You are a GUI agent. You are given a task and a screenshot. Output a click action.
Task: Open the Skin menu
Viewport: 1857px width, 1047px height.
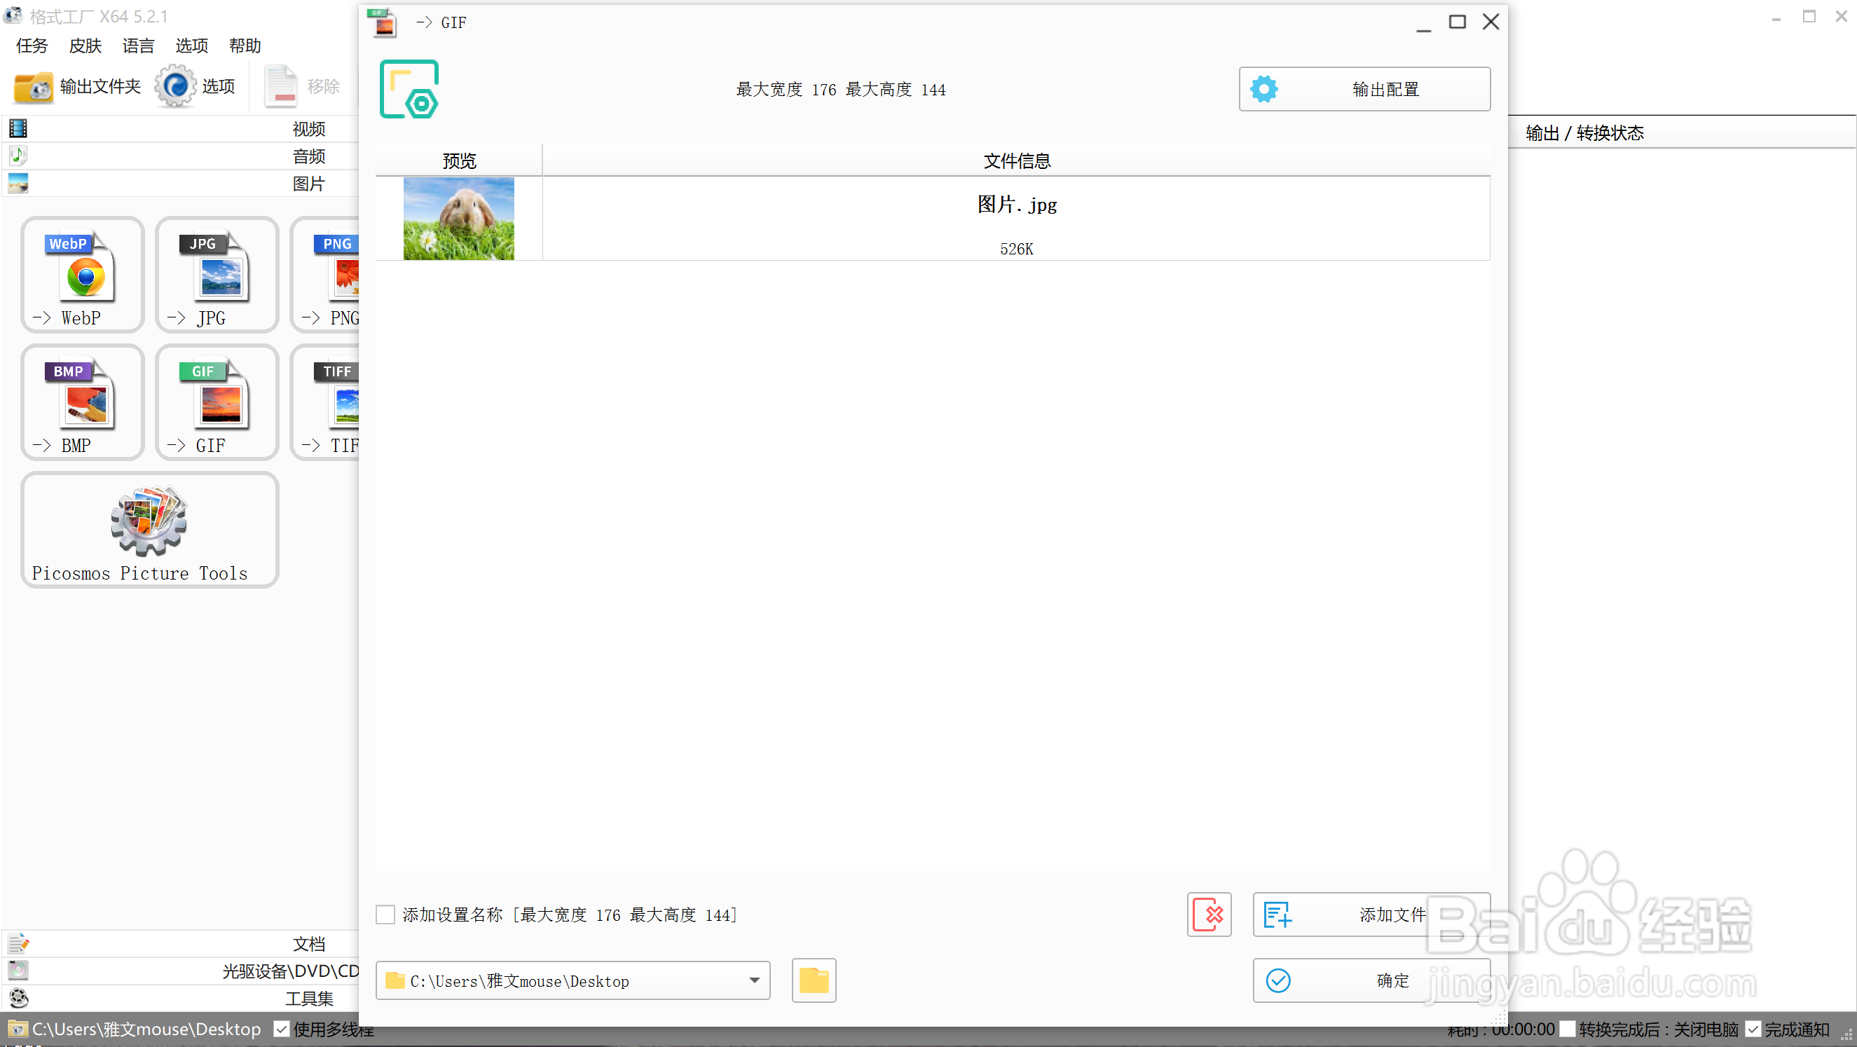pyautogui.click(x=85, y=46)
